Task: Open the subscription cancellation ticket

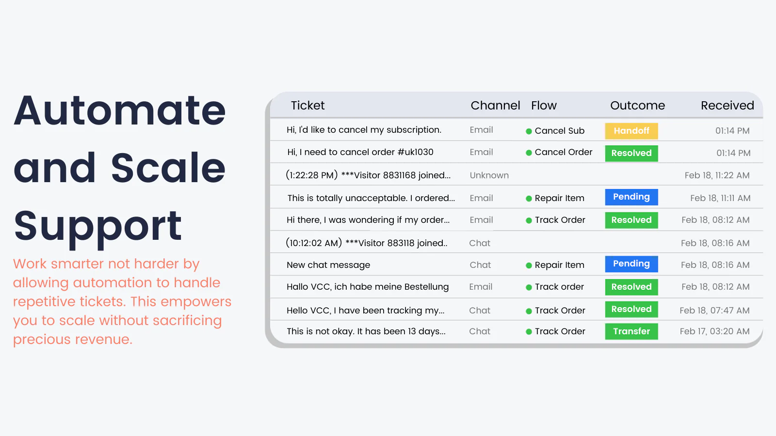Action: click(364, 130)
